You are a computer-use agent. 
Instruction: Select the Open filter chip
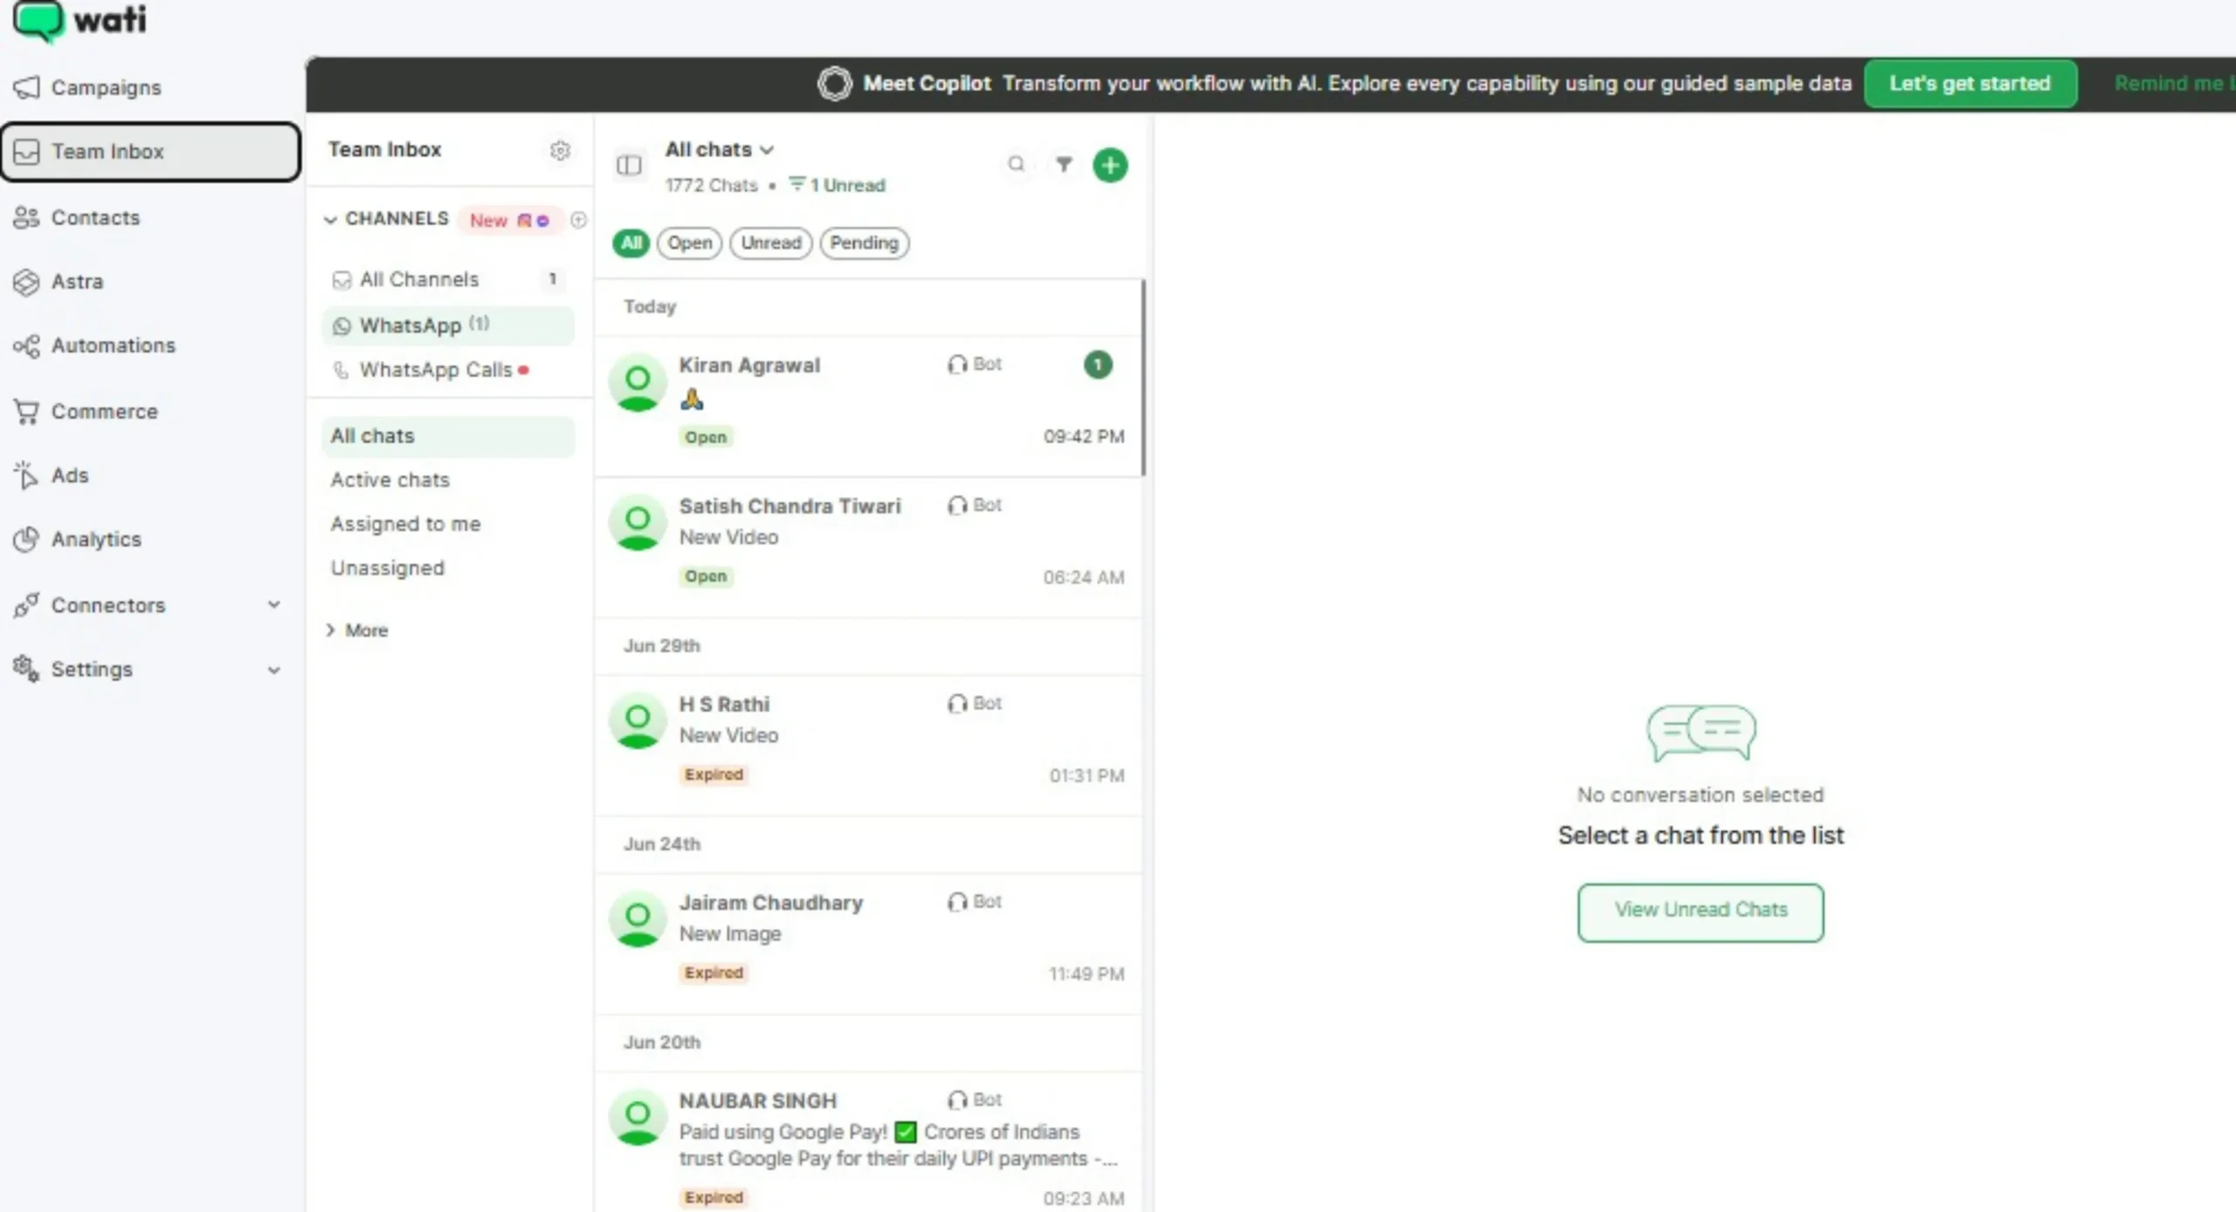coord(689,243)
